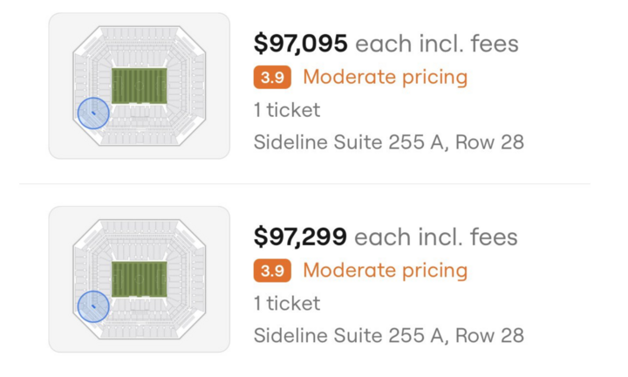Click the 3.9 rating badge on $97,299 listing
Image resolution: width=628 pixels, height=377 pixels.
tap(272, 271)
